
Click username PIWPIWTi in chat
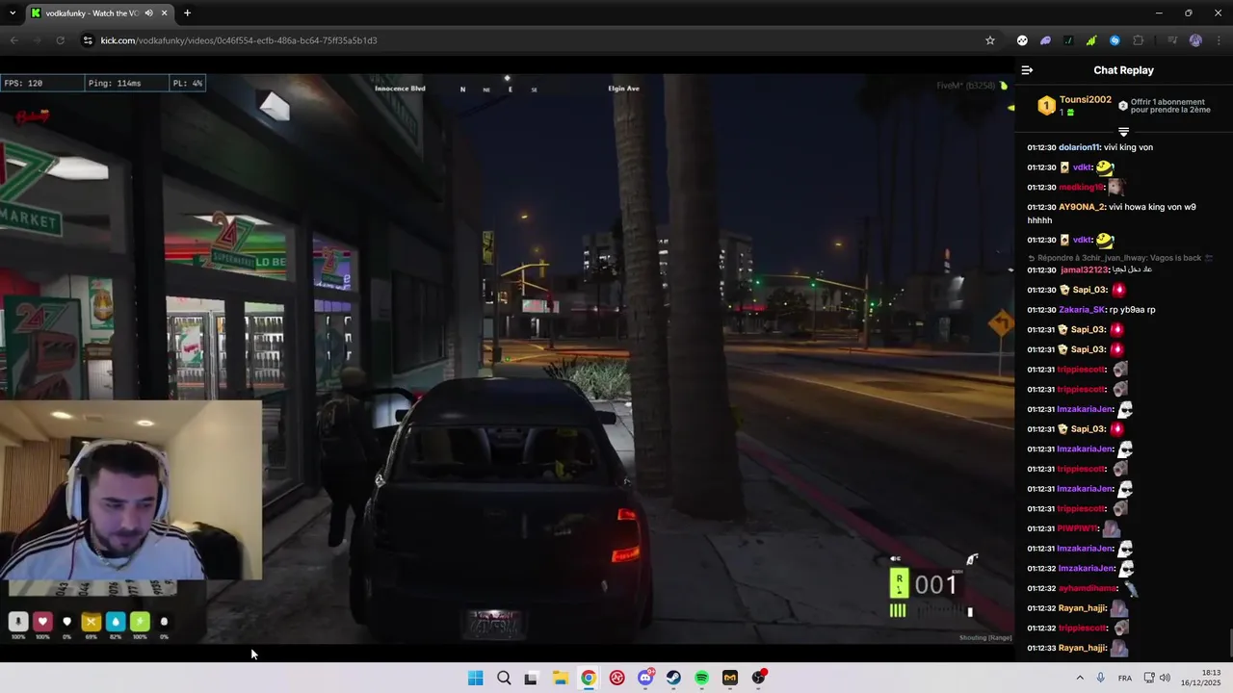tap(1078, 528)
